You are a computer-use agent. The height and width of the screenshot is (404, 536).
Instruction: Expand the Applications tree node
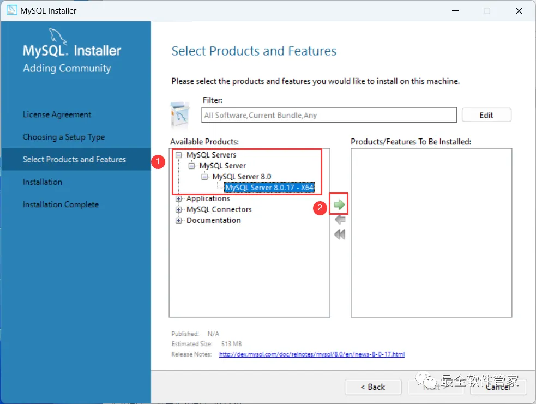pyautogui.click(x=178, y=198)
